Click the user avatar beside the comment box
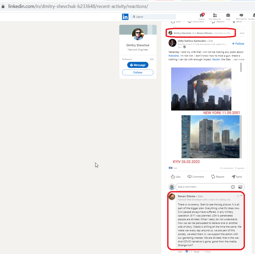 click(172, 187)
